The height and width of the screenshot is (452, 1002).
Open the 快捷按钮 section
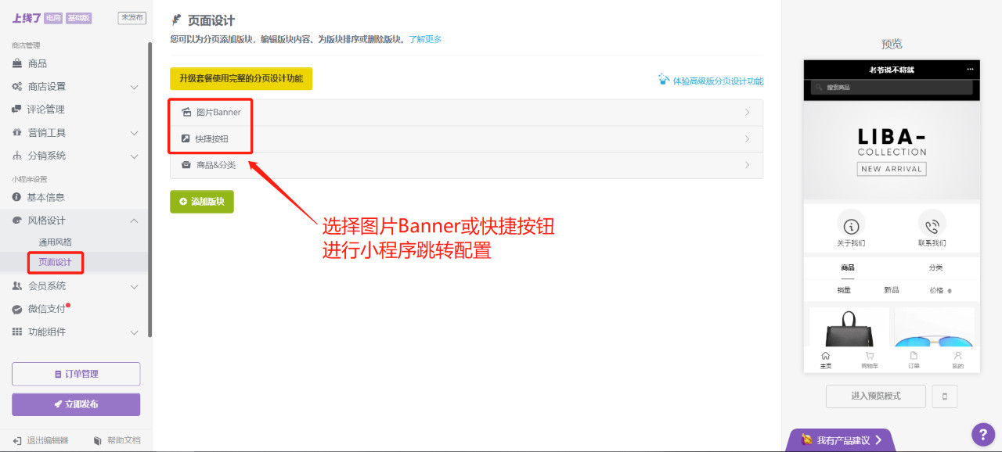(x=212, y=138)
